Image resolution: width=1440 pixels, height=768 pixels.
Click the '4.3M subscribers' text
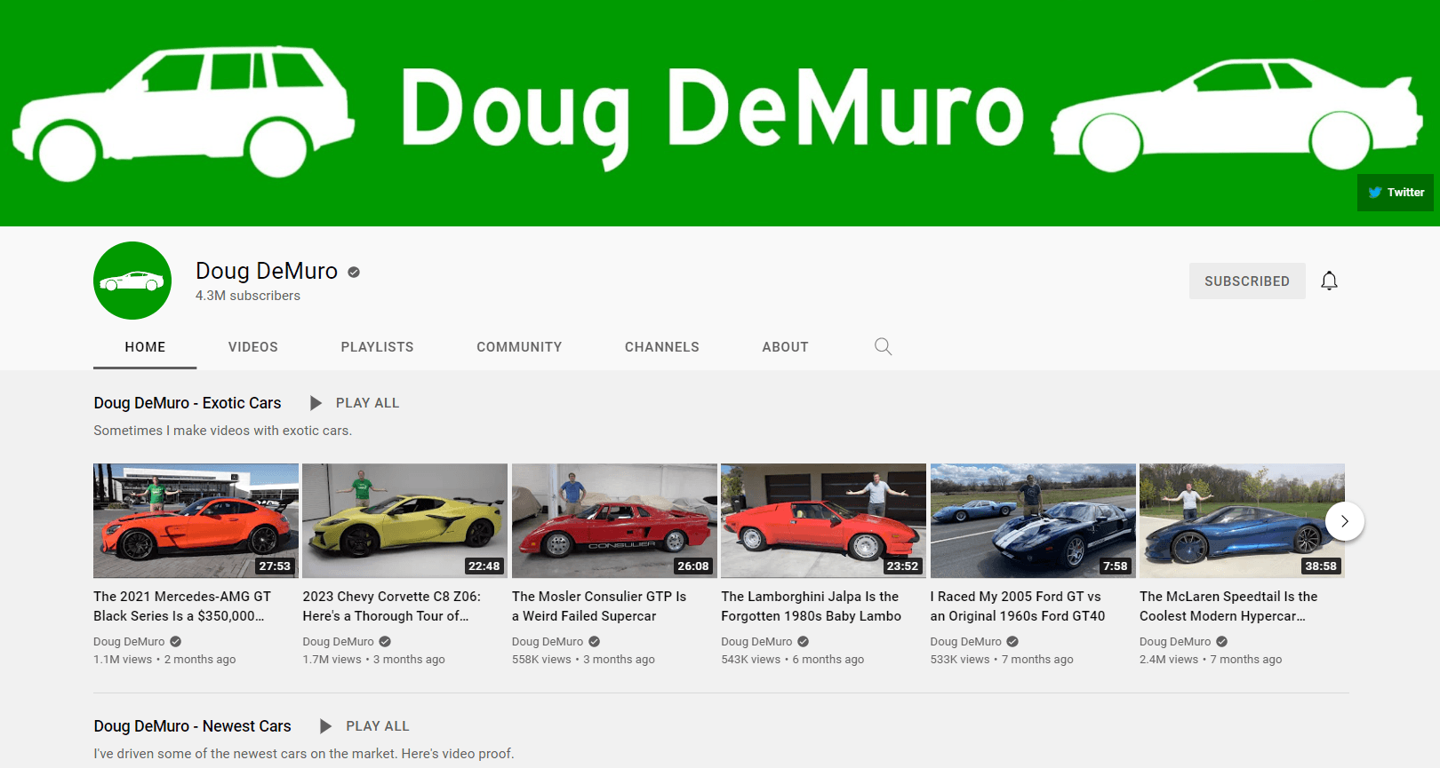[x=248, y=296]
